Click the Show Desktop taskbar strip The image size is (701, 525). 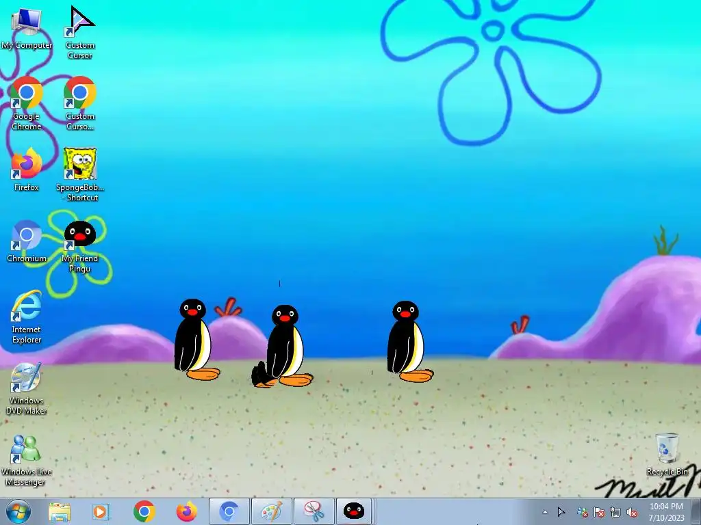click(696, 512)
